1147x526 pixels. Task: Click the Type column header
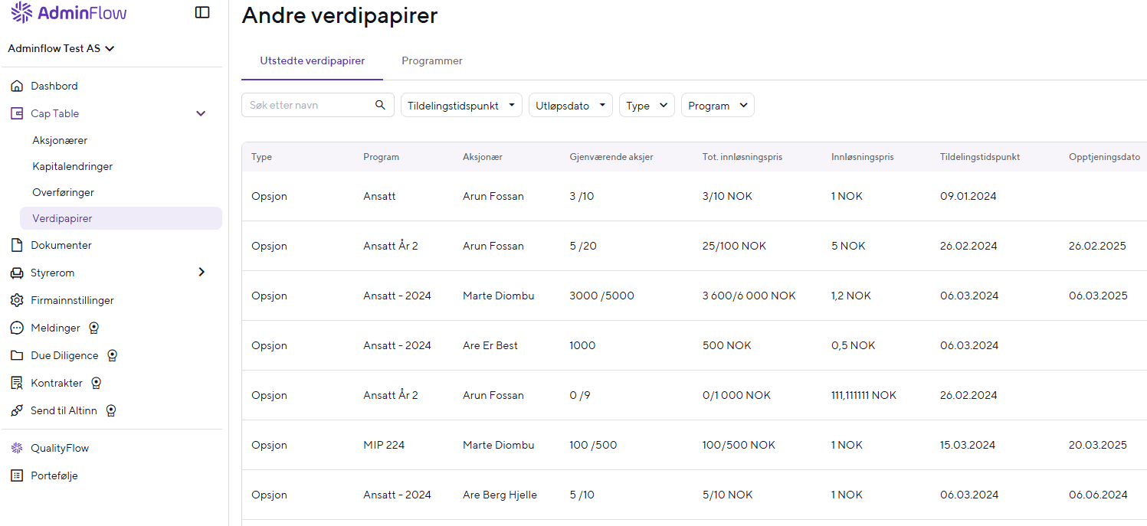coord(261,157)
